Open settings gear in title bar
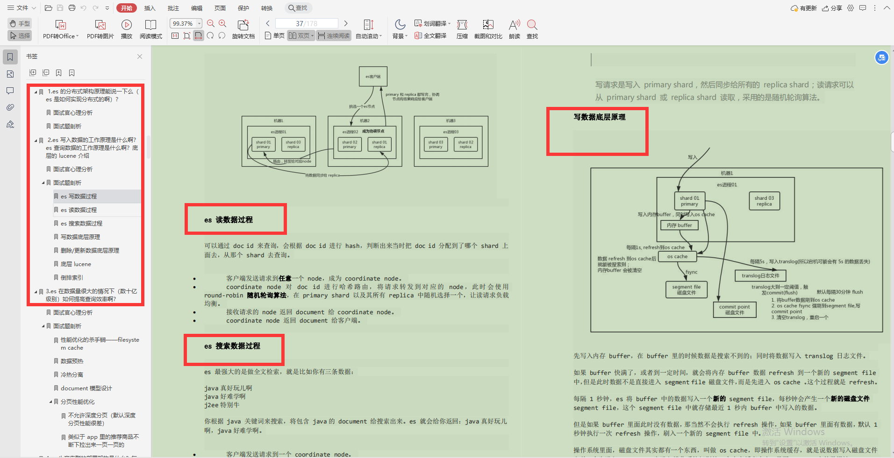The width and height of the screenshot is (894, 458). coord(851,8)
